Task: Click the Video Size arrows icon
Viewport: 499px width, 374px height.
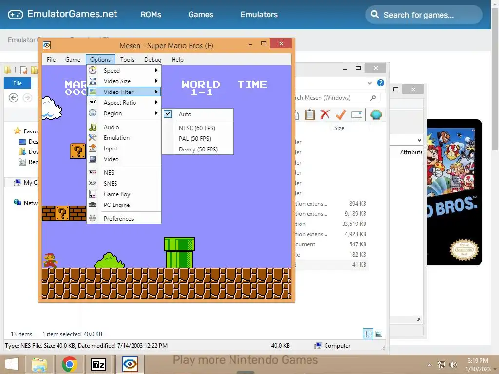Action: 93,81
